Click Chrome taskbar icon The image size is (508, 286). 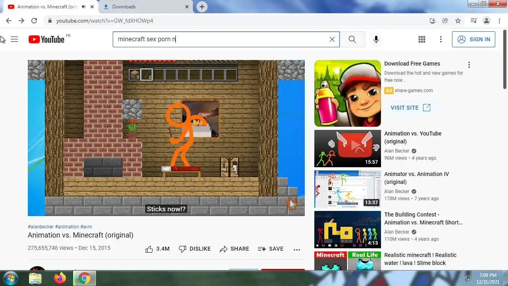click(x=84, y=278)
